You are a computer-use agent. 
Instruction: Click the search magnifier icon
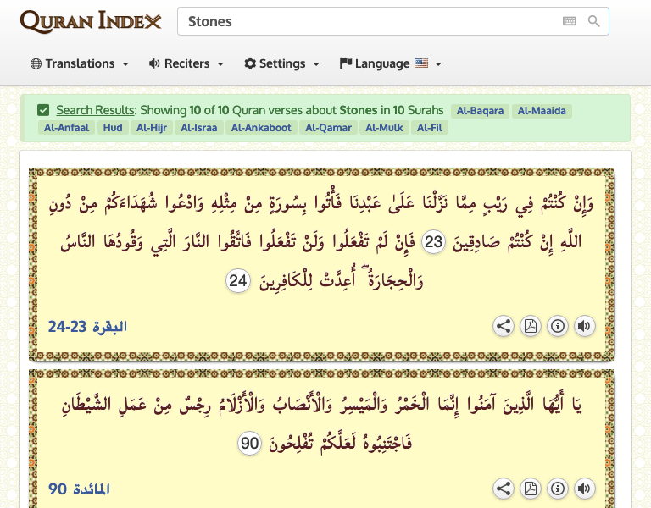(594, 22)
